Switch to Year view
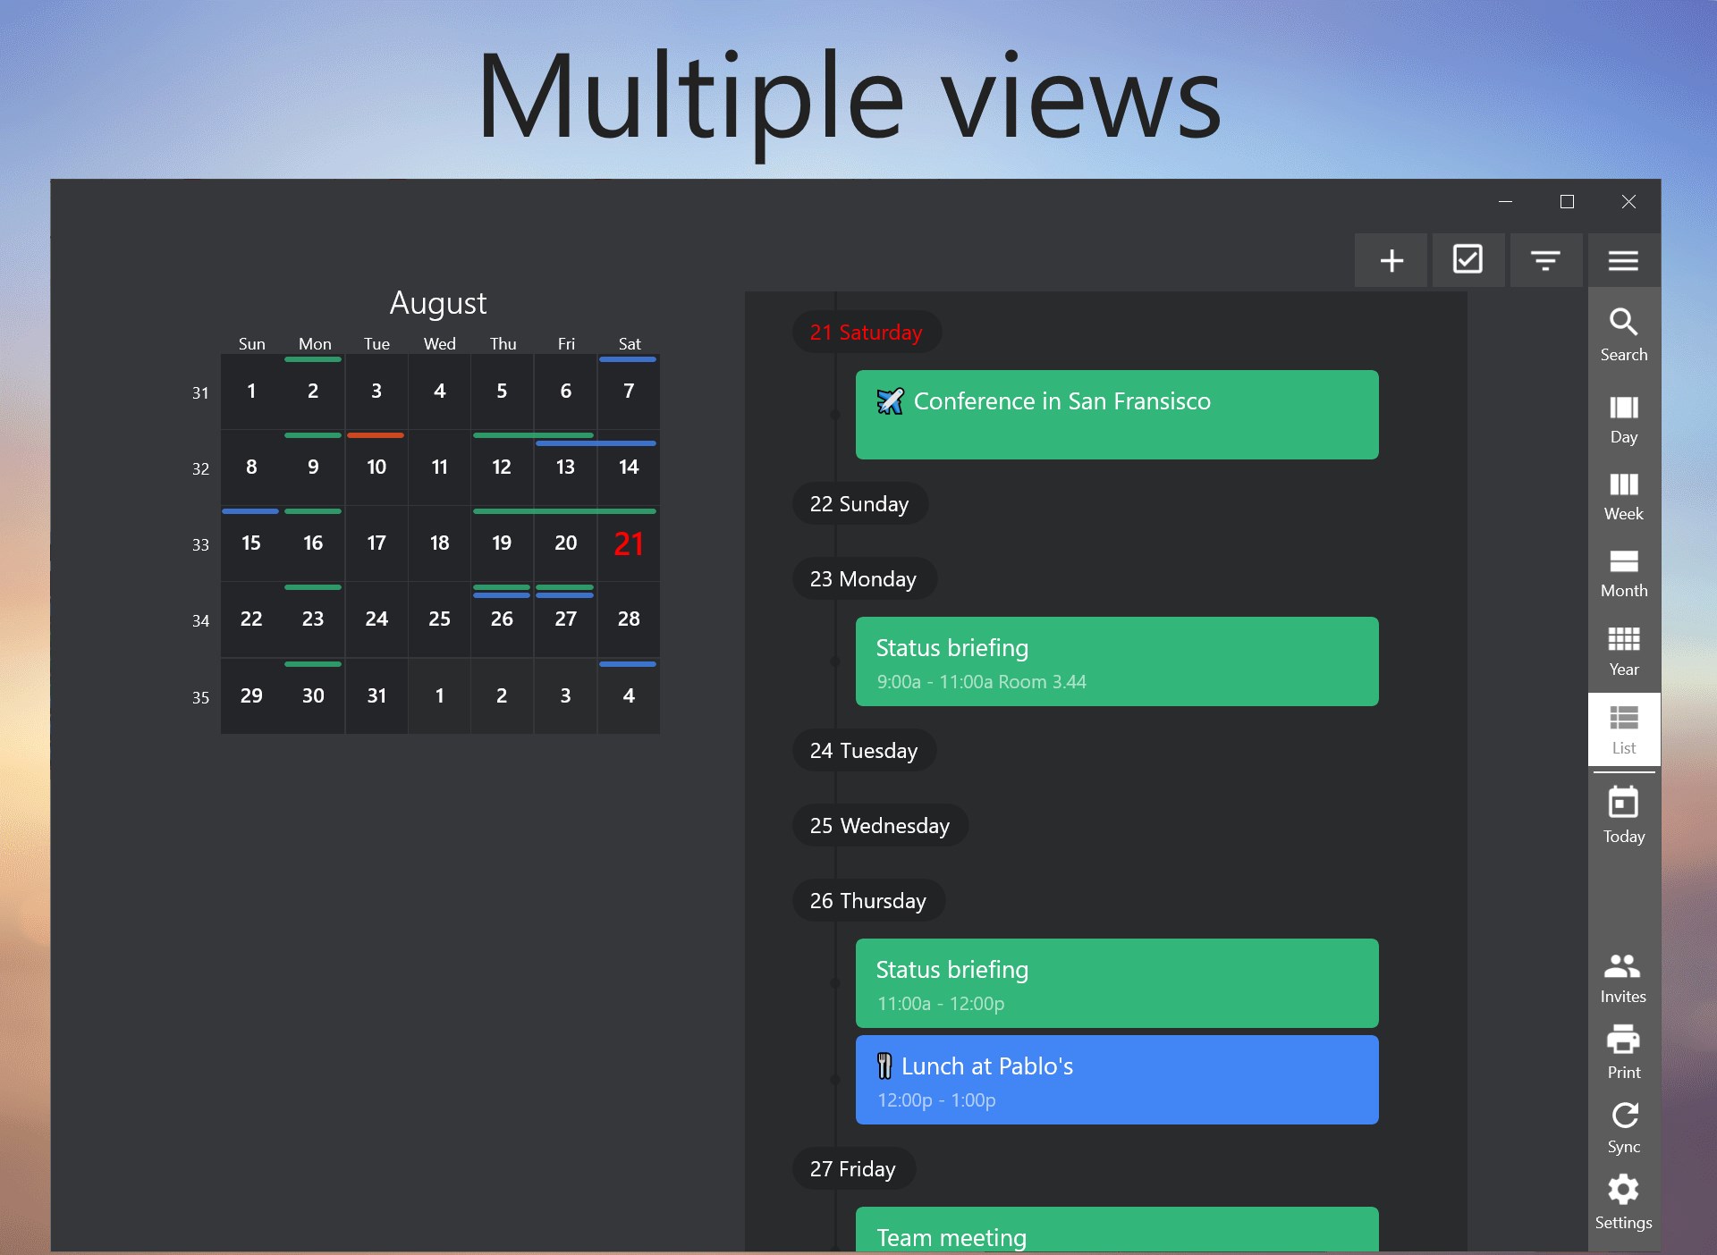Screen dimensions: 1717x1255 click(1622, 649)
